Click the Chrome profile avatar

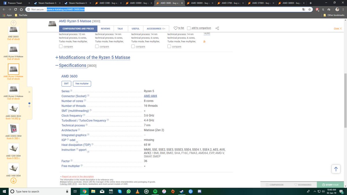(337, 9)
